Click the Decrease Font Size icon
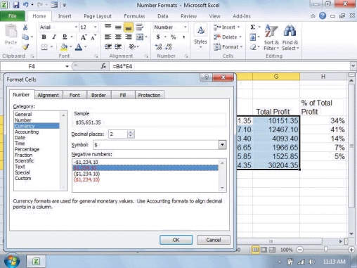357x268 pixels. [93, 37]
